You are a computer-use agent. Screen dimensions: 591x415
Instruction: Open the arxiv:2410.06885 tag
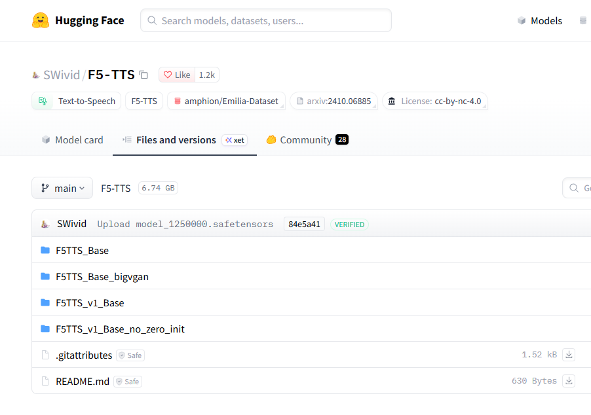(x=334, y=101)
